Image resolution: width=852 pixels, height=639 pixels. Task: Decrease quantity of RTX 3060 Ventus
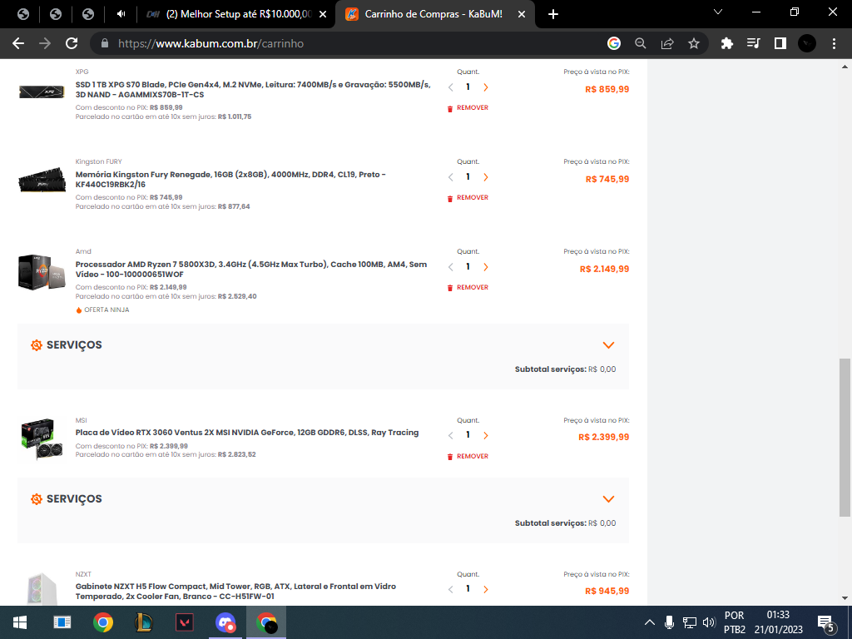(x=450, y=435)
